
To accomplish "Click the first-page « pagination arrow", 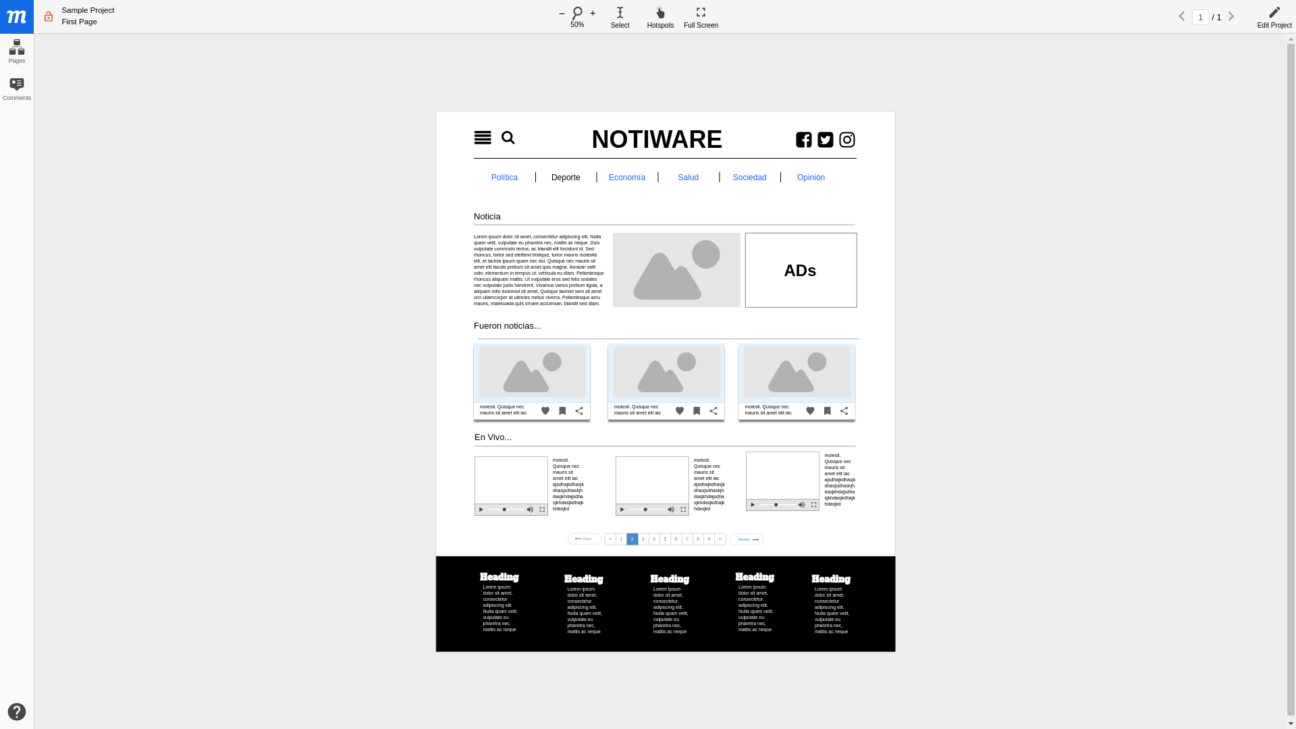I will point(610,539).
